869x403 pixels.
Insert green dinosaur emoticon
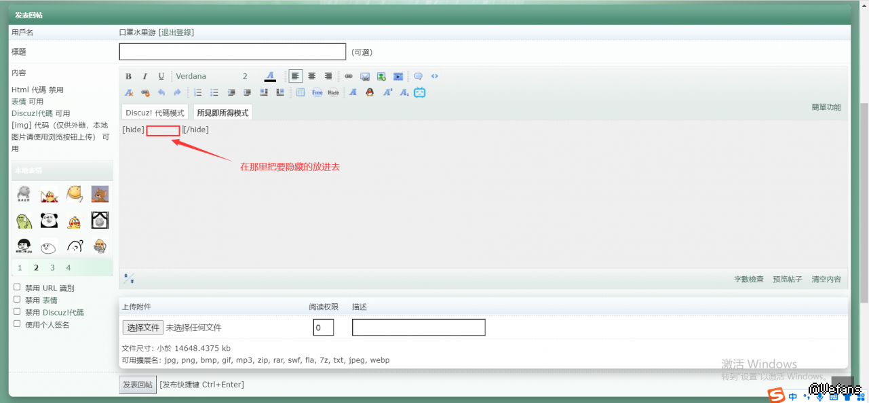[x=23, y=220]
